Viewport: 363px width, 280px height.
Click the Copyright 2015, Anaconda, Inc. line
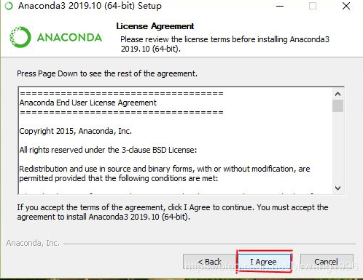click(76, 131)
